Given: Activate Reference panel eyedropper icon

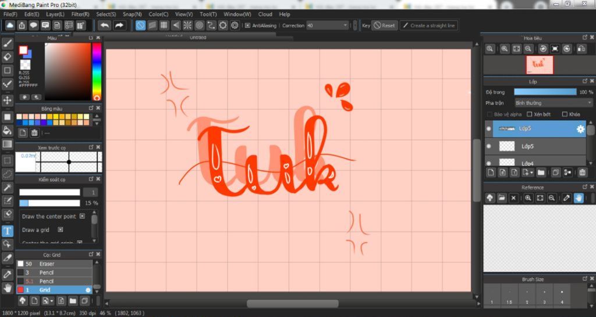Looking at the screenshot, I should [567, 197].
